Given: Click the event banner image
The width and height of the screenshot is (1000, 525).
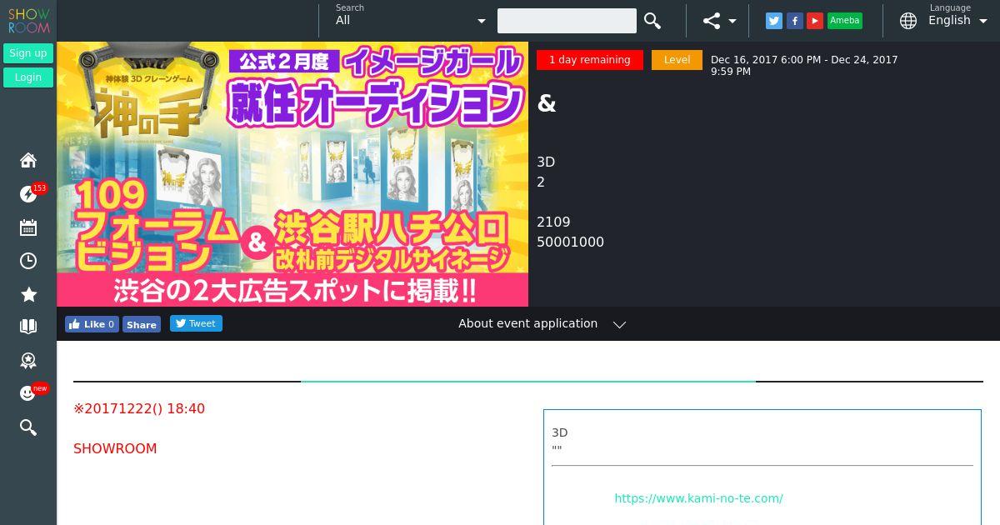Looking at the screenshot, I should pos(292,174).
